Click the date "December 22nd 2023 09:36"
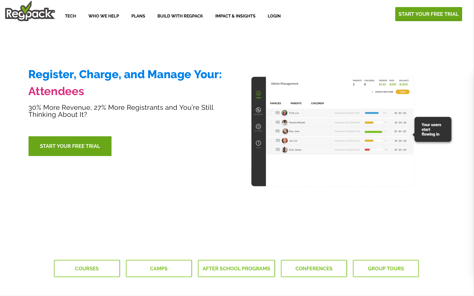474x296 pixels. (347, 122)
